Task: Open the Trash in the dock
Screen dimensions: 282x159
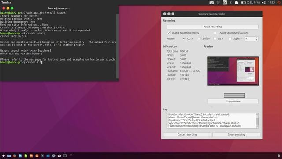Action: pyautogui.click(x=279, y=156)
